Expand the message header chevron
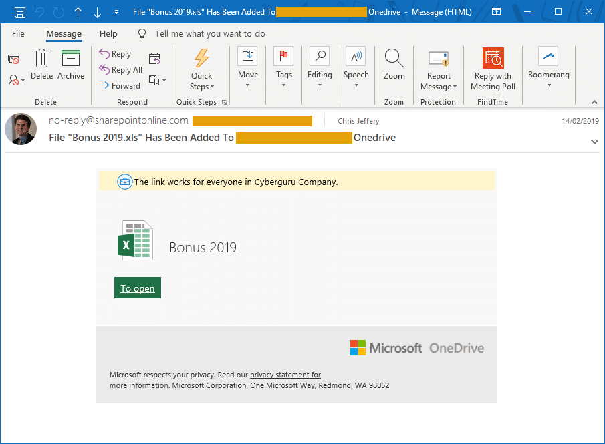 (594, 142)
